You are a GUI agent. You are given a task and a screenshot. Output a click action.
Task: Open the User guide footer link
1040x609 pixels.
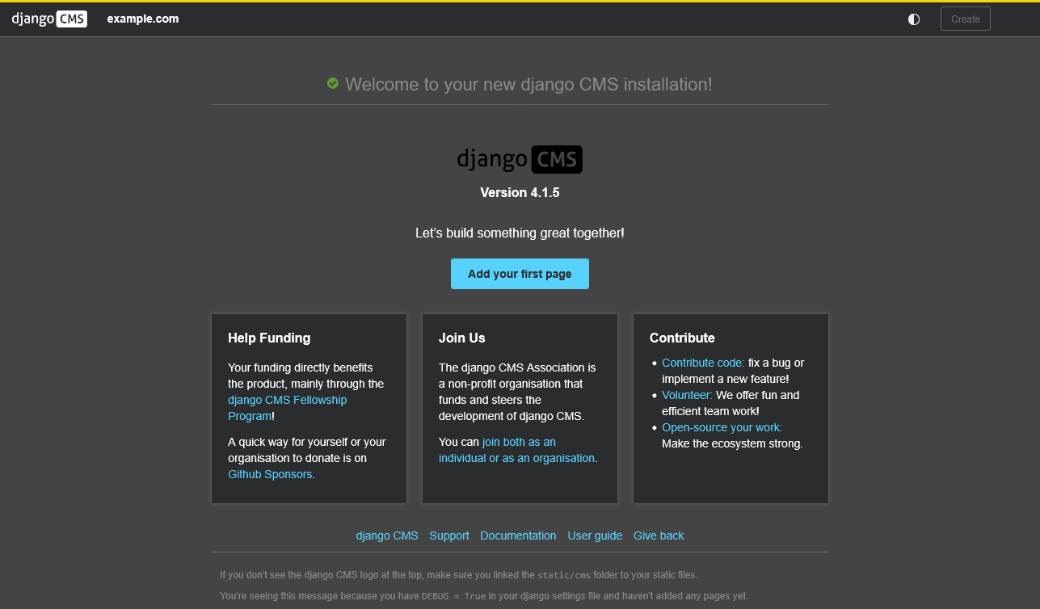click(x=595, y=535)
